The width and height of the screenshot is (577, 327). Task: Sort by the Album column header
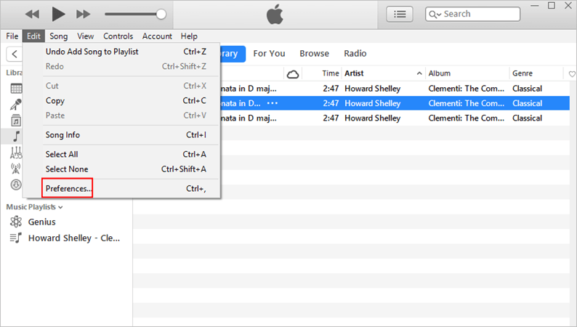(x=440, y=73)
